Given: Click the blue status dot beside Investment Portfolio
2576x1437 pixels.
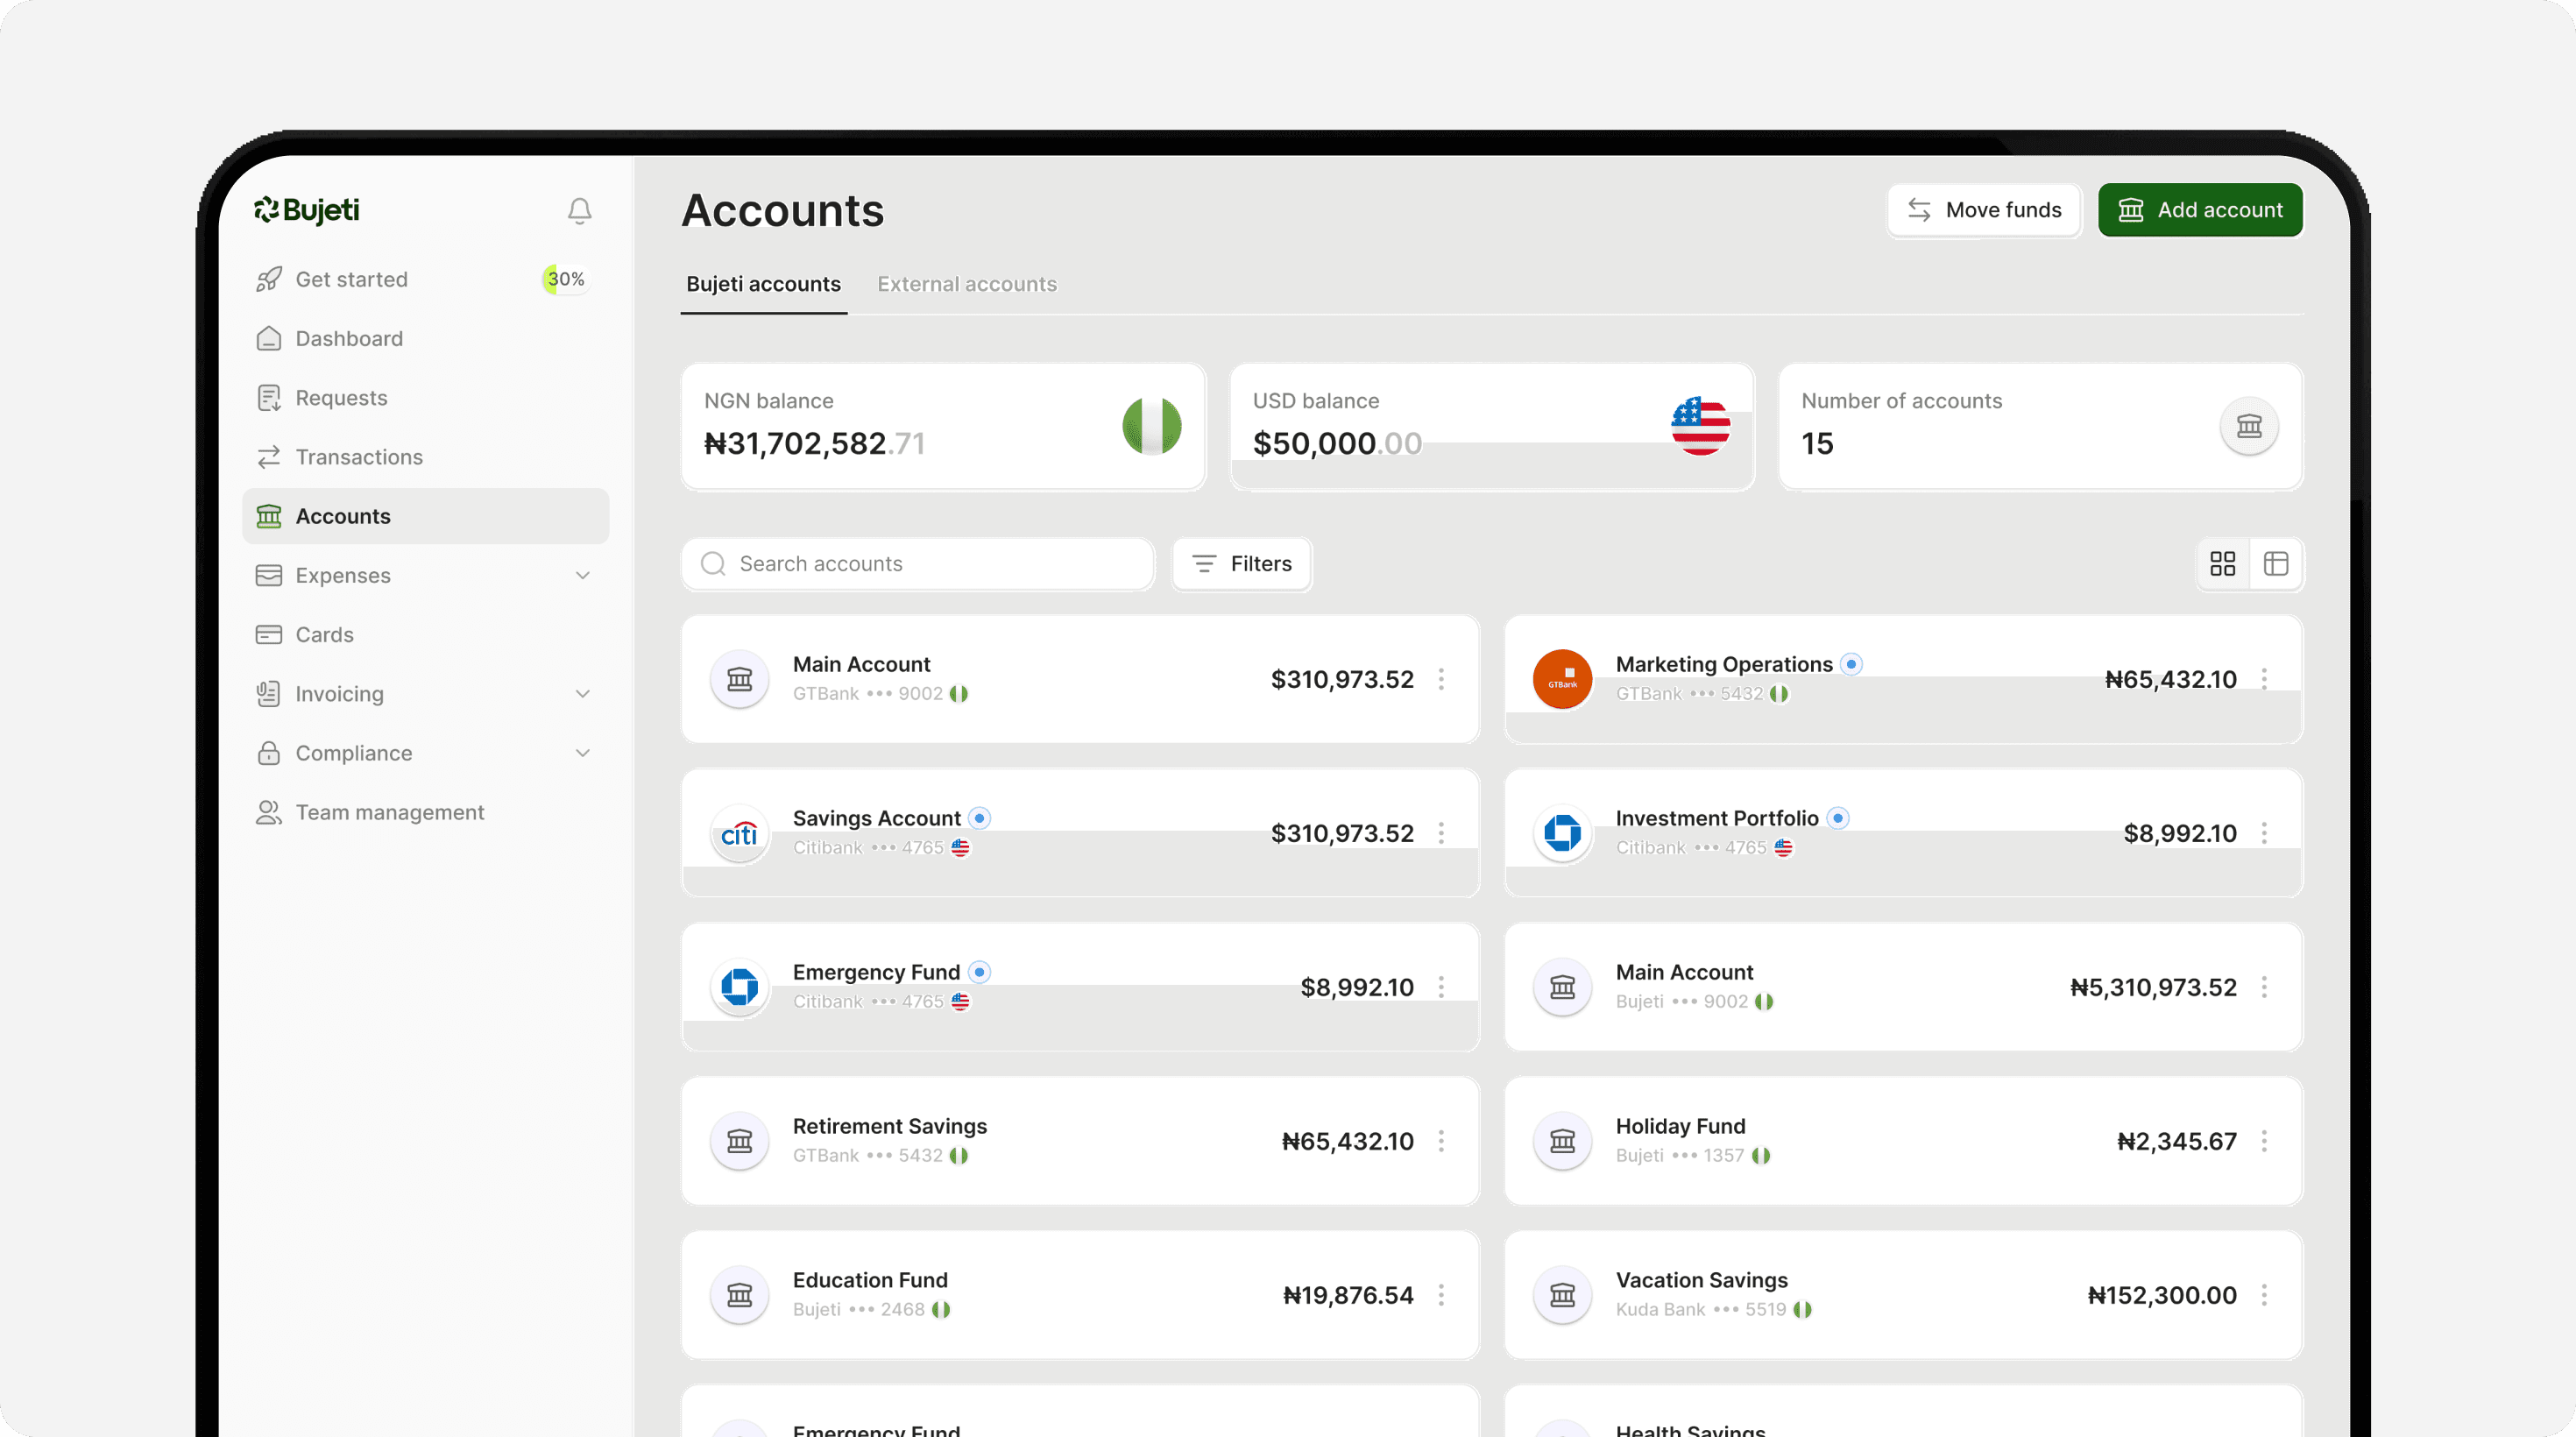Looking at the screenshot, I should (1838, 818).
